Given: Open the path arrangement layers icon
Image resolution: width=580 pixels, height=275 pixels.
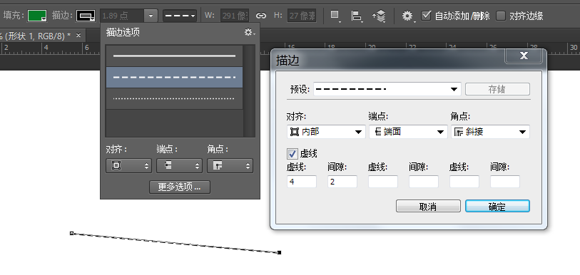Looking at the screenshot, I should 379,16.
